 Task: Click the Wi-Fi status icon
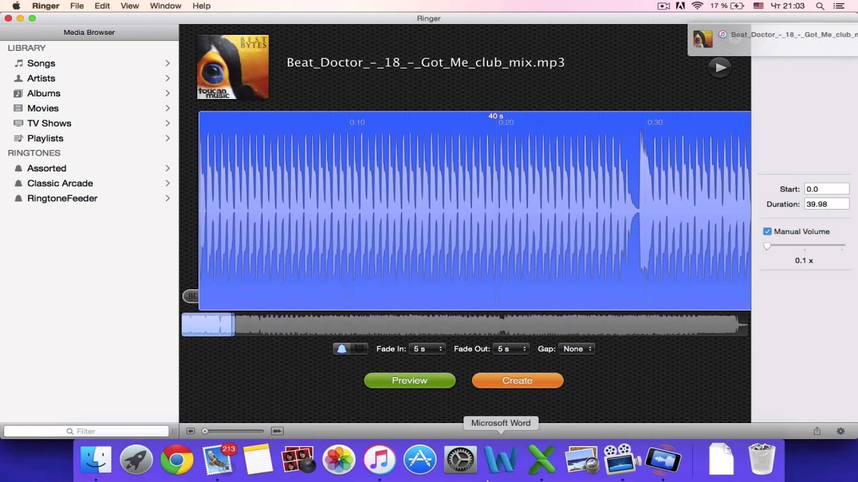pos(697,6)
